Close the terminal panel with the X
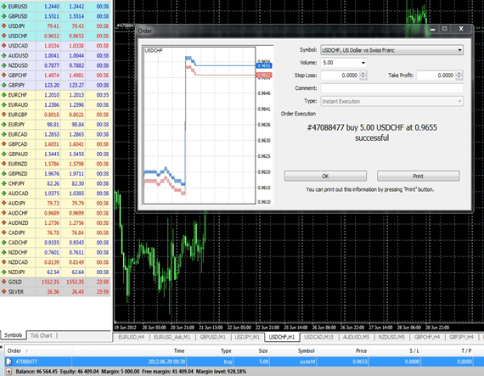This screenshot has width=484, height=376. pos(2,348)
